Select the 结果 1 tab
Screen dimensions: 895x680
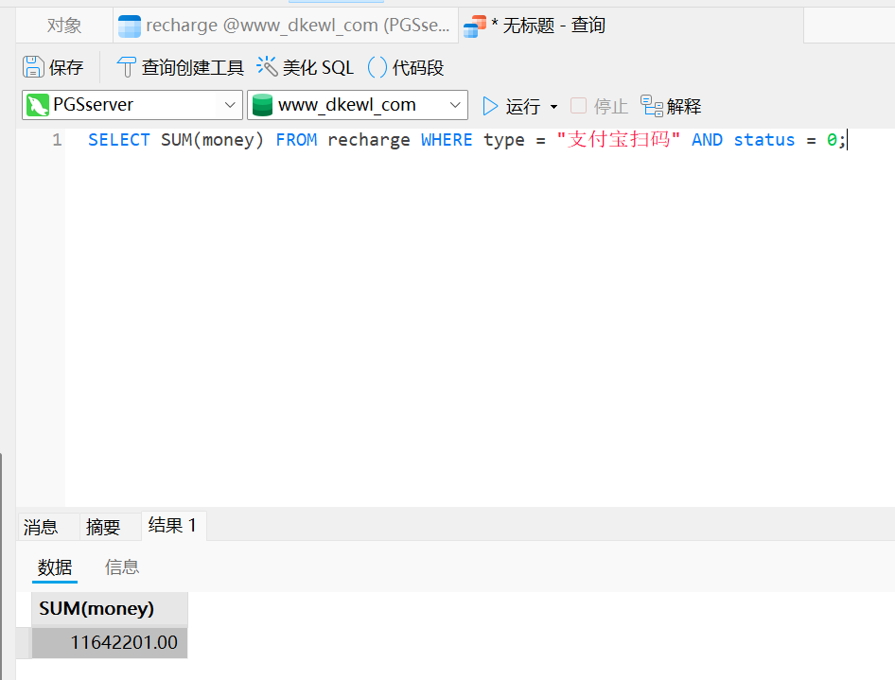[x=172, y=525]
